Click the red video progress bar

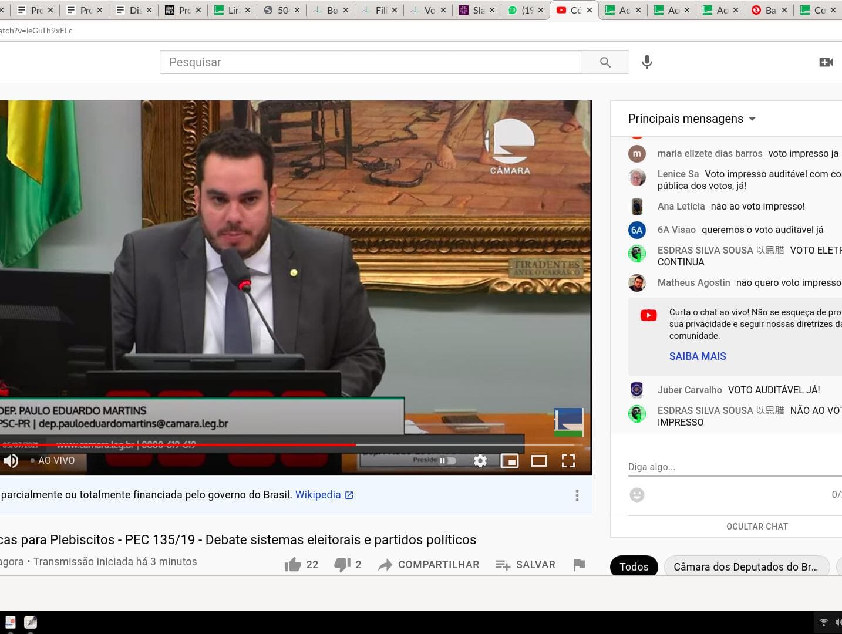point(176,445)
